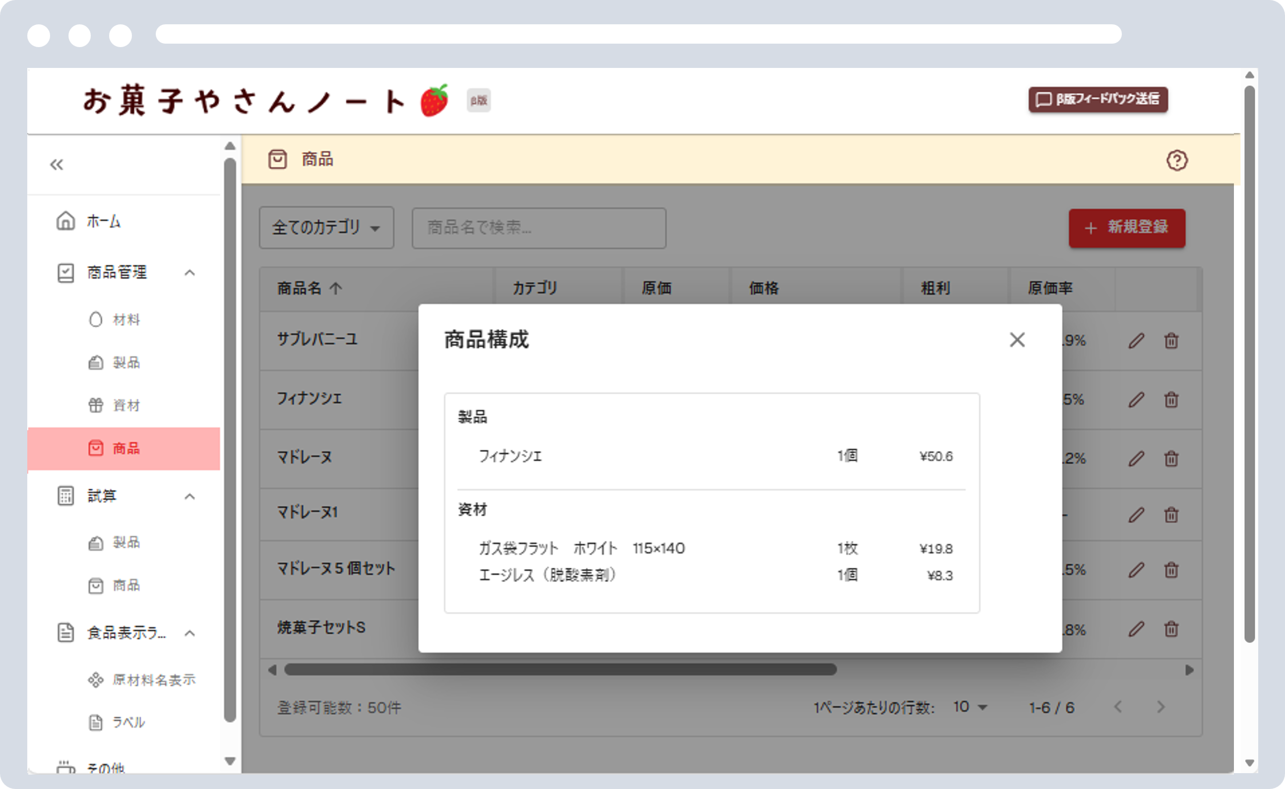Image resolution: width=1285 pixels, height=789 pixels.
Task: Click the 新規登録 button
Action: 1126,228
